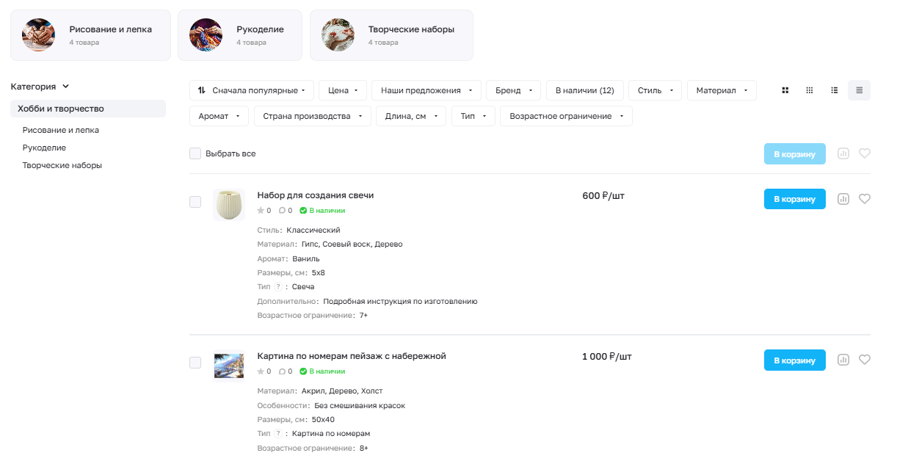Image resolution: width=897 pixels, height=461 pixels.
Task: Switch to large grid view icon
Action: (x=785, y=90)
